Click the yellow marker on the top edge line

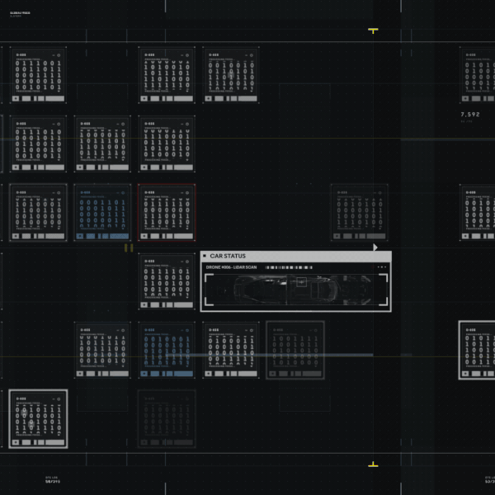tap(373, 31)
